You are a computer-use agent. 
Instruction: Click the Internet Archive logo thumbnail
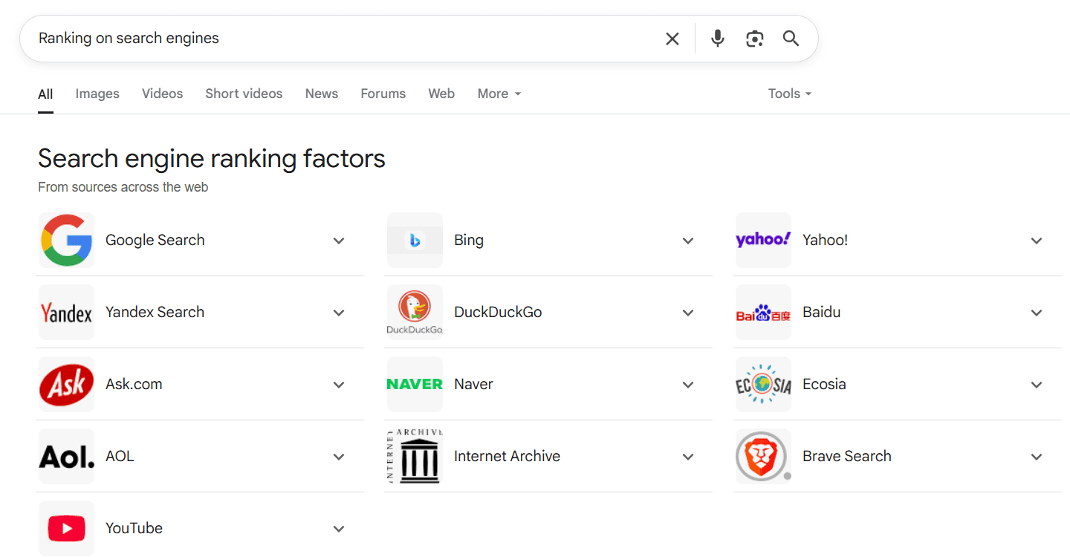415,457
